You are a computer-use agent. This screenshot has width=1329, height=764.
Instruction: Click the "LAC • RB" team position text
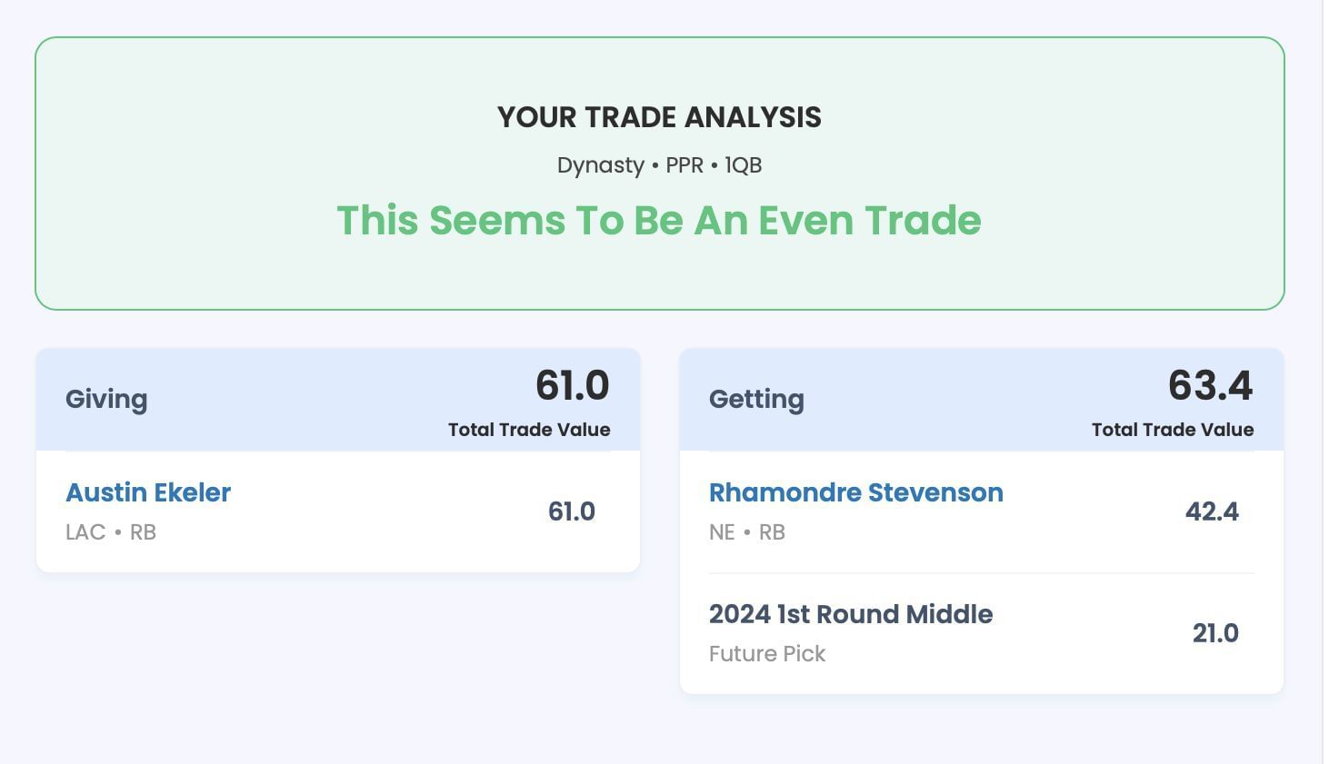pos(111,532)
